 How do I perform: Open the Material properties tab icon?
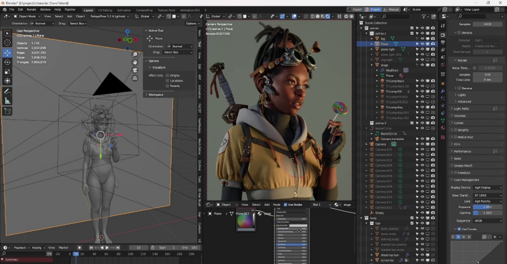coord(443,128)
